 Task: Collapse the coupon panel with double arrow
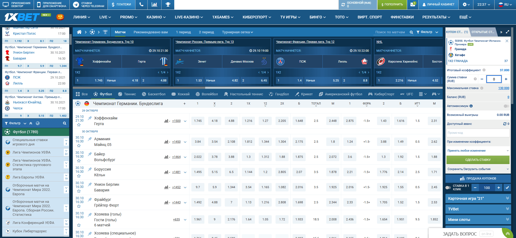click(501, 32)
